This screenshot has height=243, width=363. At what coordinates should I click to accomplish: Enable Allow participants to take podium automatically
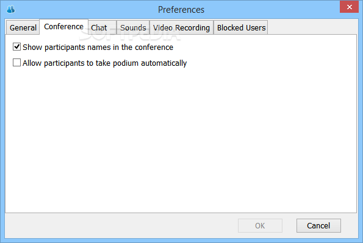(x=16, y=63)
